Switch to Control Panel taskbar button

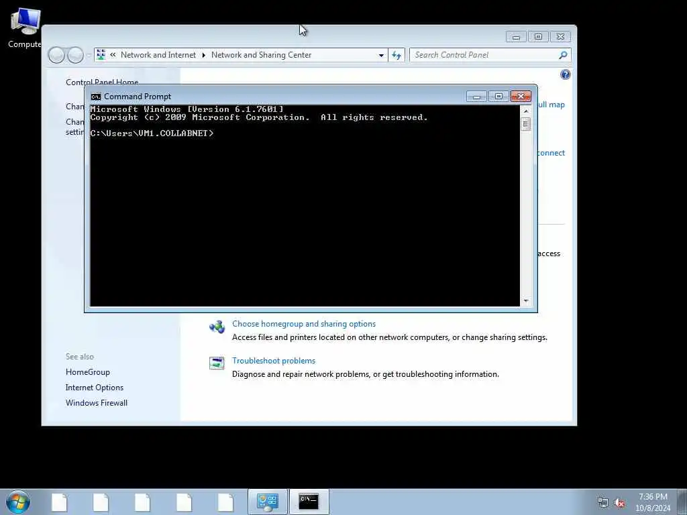[x=267, y=502]
